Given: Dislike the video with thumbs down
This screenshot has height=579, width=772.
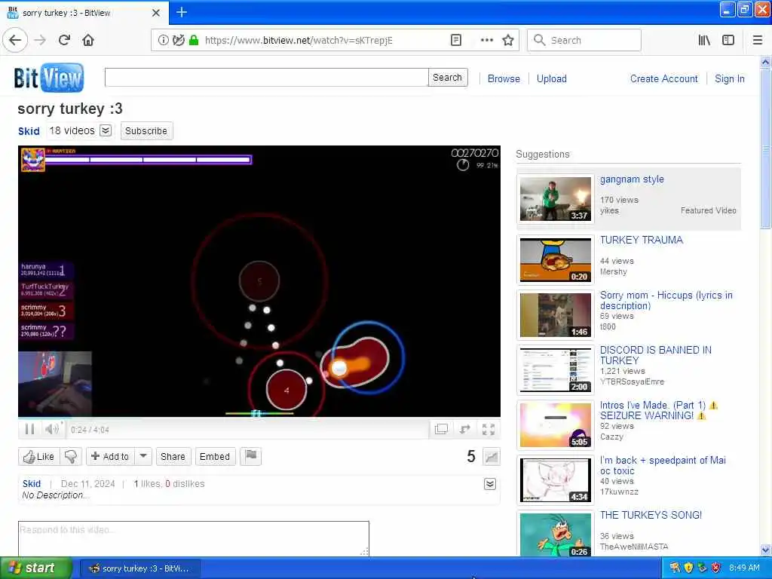Looking at the screenshot, I should click(71, 456).
